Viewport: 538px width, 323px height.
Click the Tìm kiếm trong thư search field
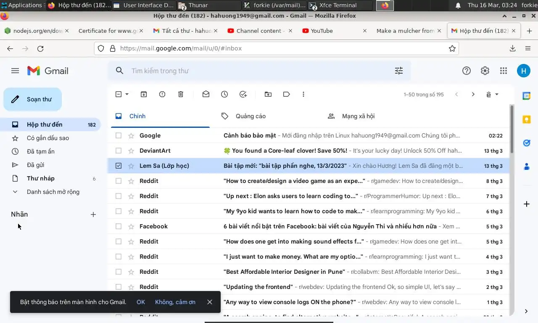pos(259,71)
